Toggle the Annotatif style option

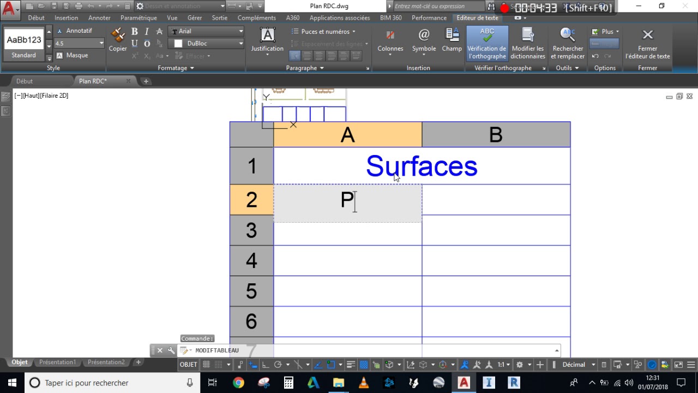pos(75,31)
